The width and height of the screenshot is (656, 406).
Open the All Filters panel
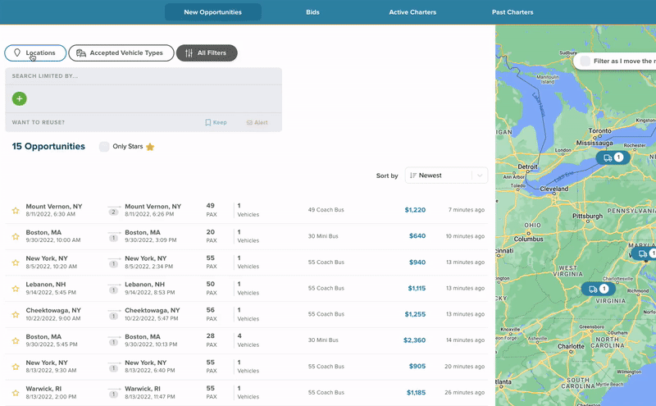pyautogui.click(x=207, y=53)
